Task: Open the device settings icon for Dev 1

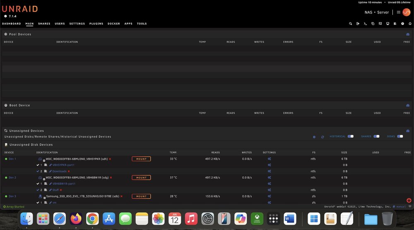Action: click(270, 159)
